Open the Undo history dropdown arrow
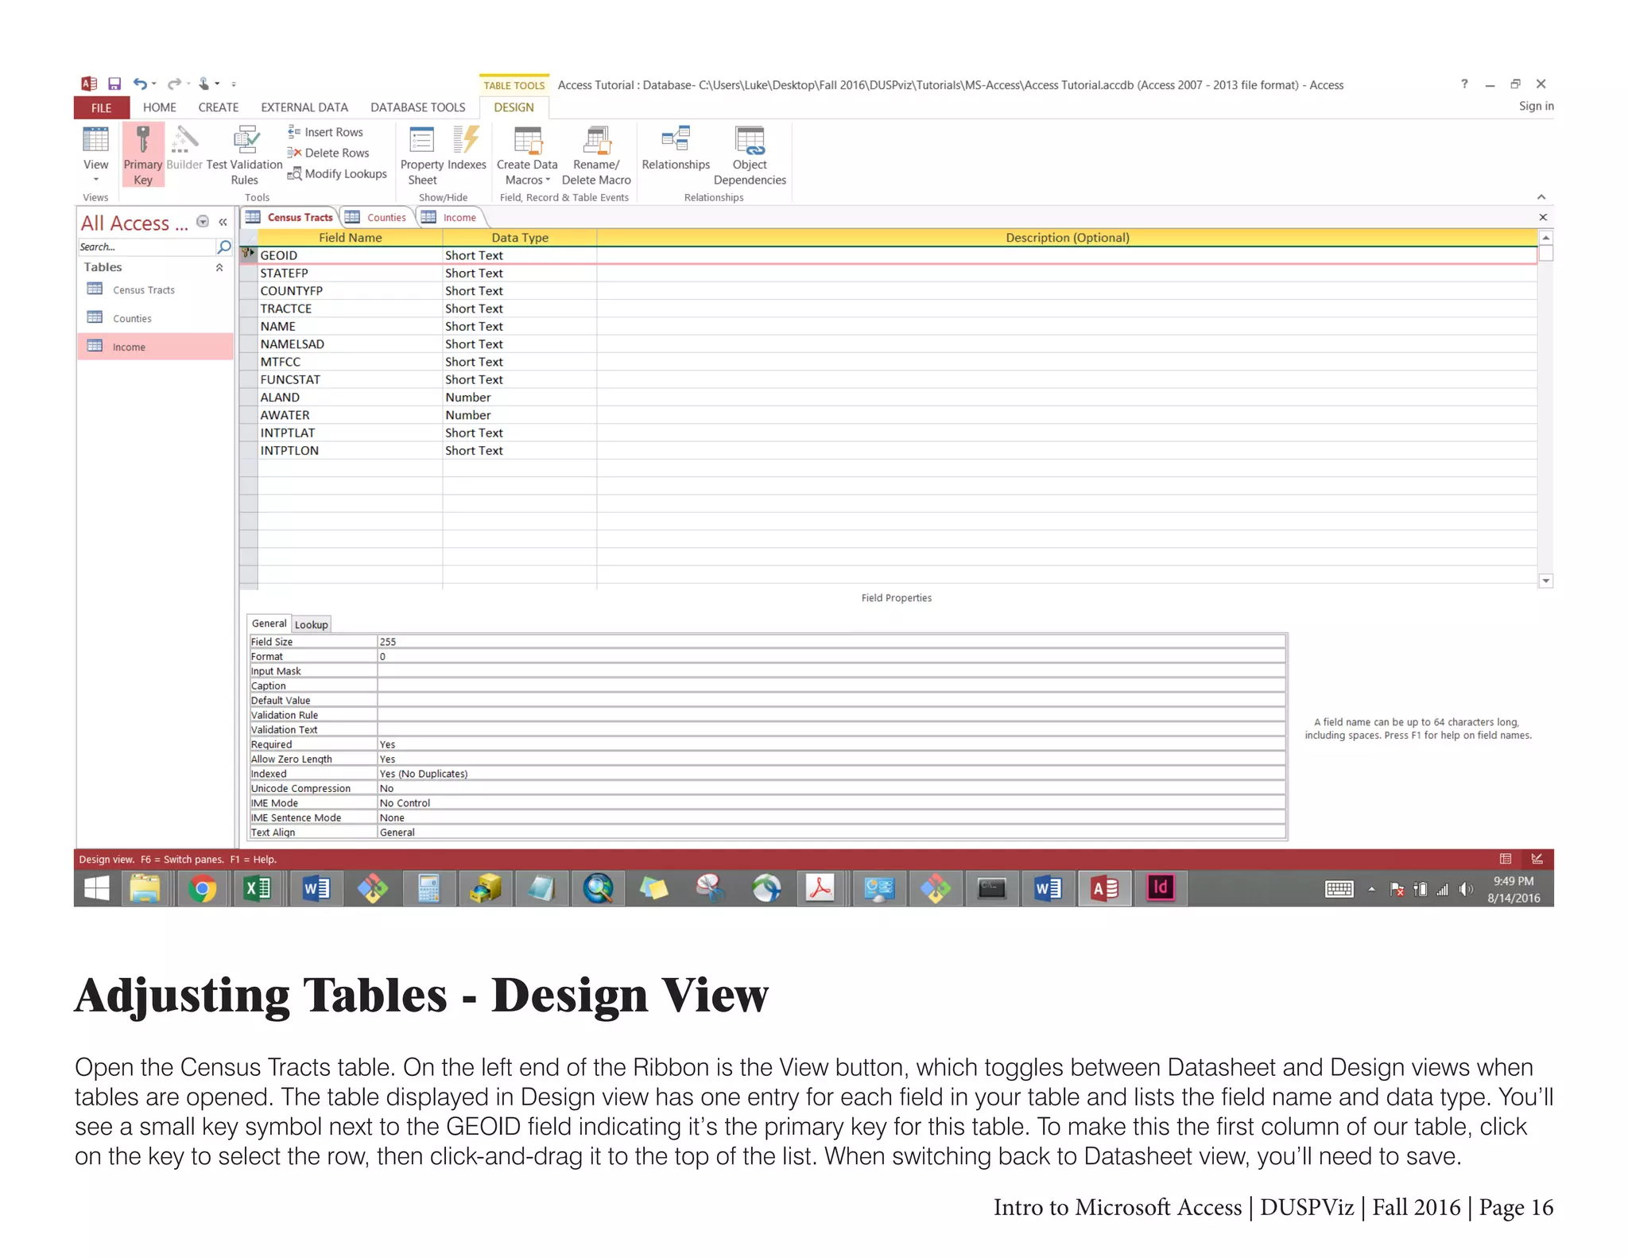 pos(153,83)
